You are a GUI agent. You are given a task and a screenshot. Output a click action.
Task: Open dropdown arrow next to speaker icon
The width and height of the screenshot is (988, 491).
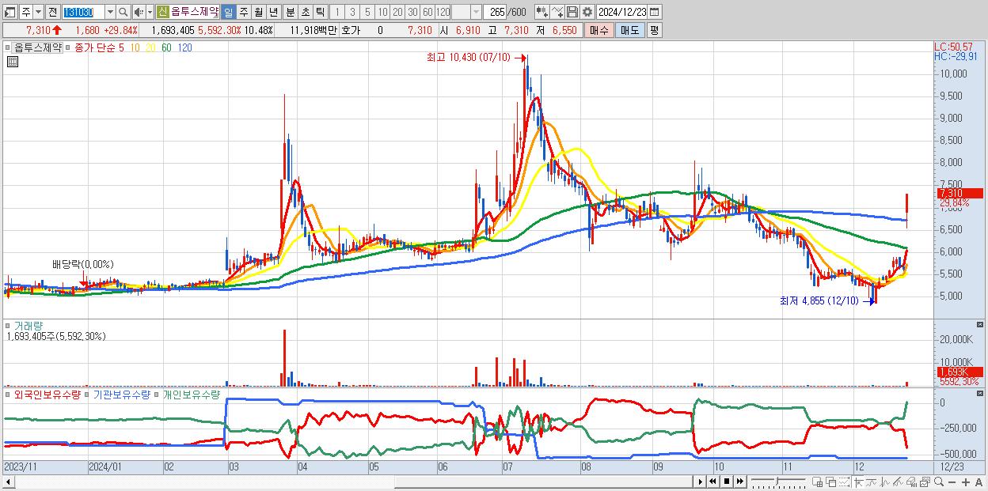(149, 12)
